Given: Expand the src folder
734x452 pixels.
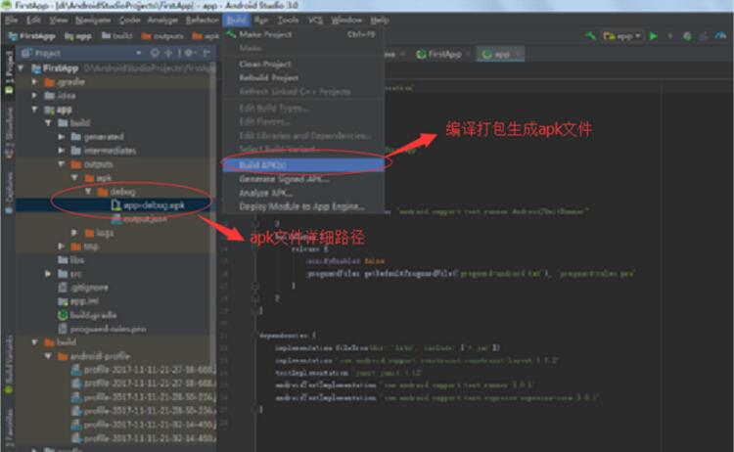Looking at the screenshot, I should point(48,274).
